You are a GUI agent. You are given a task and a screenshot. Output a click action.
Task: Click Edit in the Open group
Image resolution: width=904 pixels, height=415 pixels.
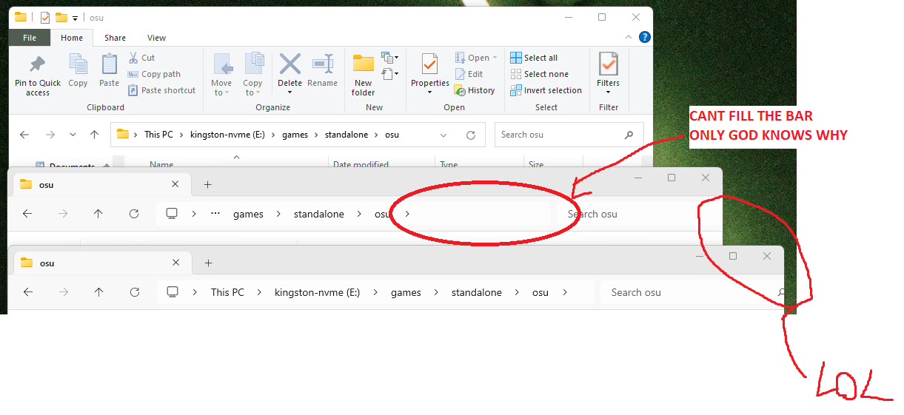469,74
